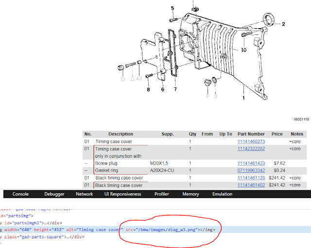Click callout number 8 in diagram
Viewport: 311px width, 248px height.
(148, 89)
